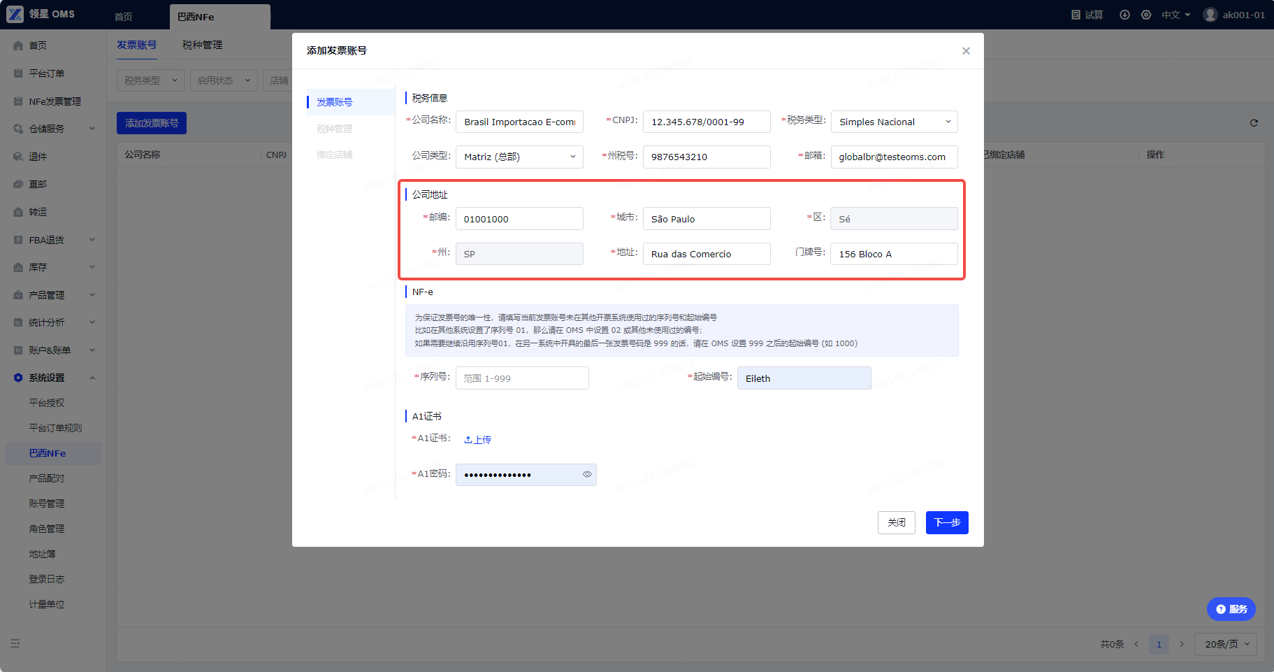Expand the 仓储服务 sidebar chevron

tap(92, 129)
